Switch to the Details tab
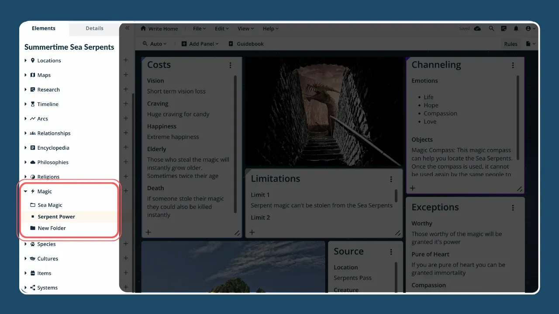 [94, 28]
